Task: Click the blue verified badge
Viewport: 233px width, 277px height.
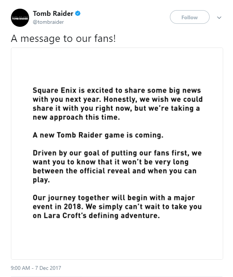Action: (78, 14)
